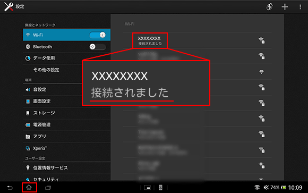Tap the secured signal icon of XXXXXXXXX network
The height and width of the screenshot is (193, 308).
tap(261, 40)
